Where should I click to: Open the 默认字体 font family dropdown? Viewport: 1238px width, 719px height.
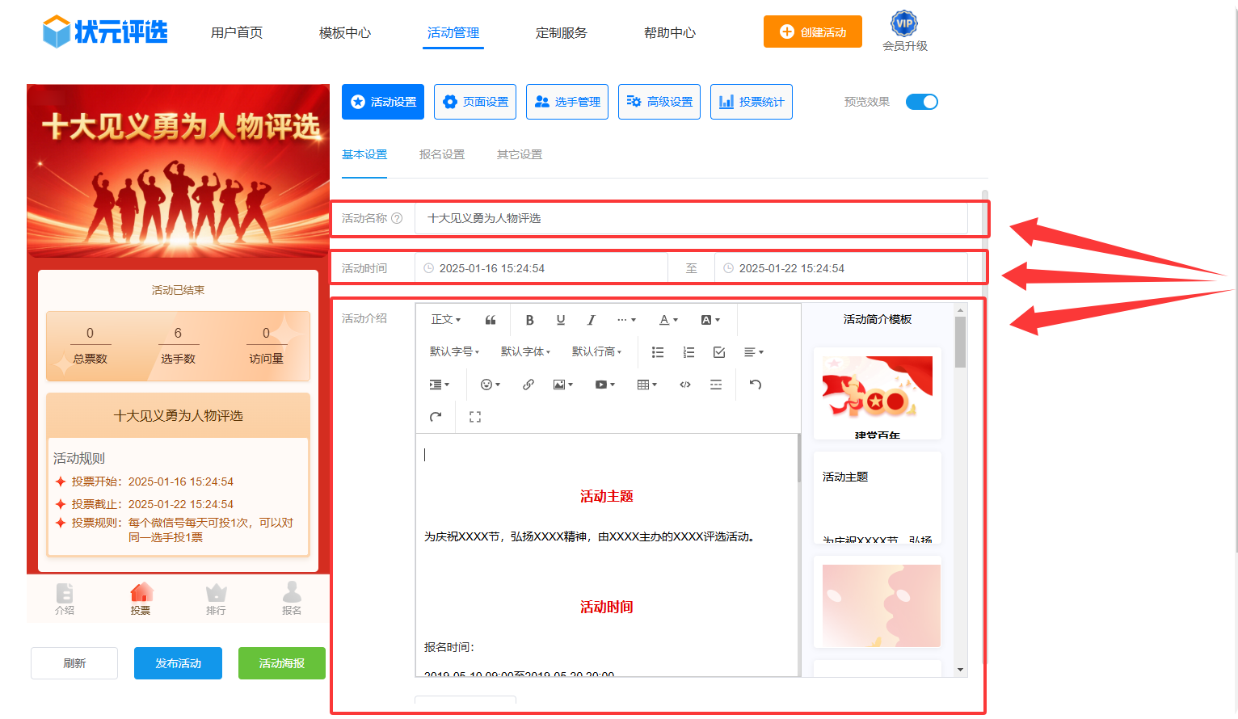point(525,352)
